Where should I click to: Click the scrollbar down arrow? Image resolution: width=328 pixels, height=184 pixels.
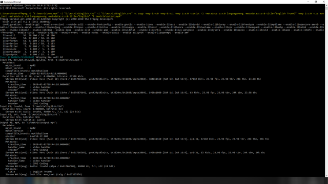[326, 176]
